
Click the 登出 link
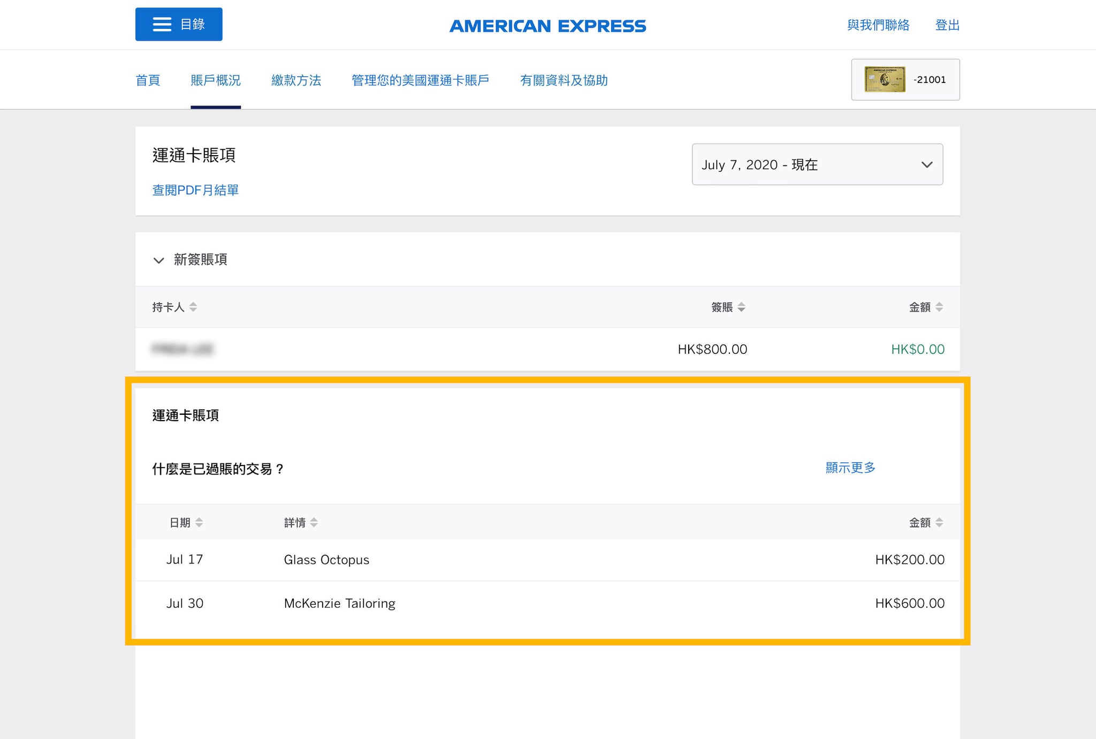(x=947, y=25)
